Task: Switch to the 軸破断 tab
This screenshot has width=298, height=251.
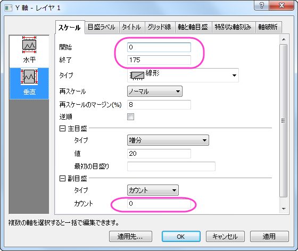Action: 268,27
